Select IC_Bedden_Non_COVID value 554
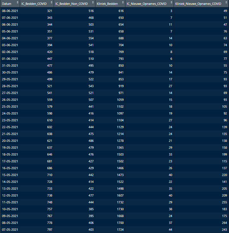The height and width of the screenshot is (233, 229). pyautogui.click(x=91, y=38)
